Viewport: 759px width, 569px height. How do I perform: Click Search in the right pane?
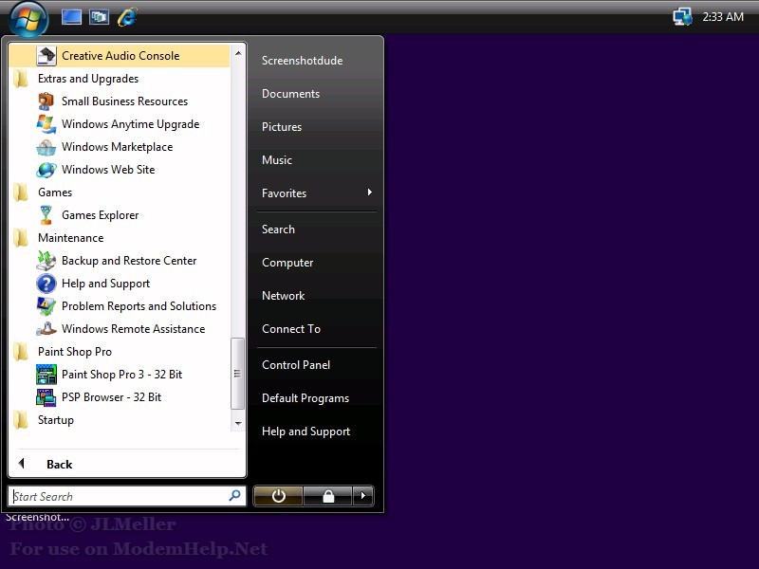click(278, 229)
